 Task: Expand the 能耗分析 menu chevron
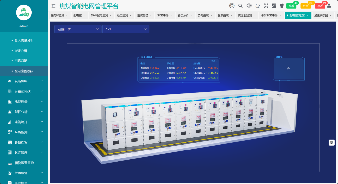click(x=42, y=111)
